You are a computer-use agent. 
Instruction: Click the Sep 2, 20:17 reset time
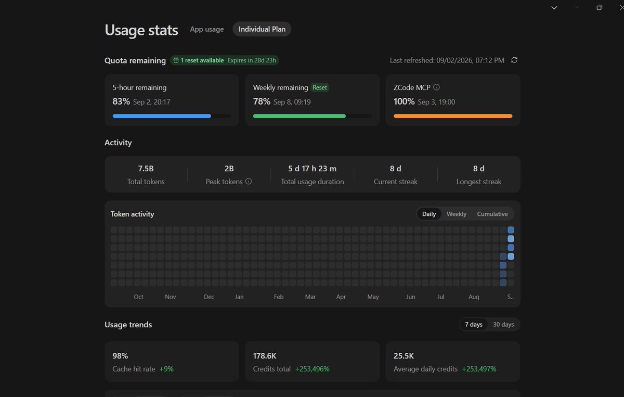[x=152, y=102]
